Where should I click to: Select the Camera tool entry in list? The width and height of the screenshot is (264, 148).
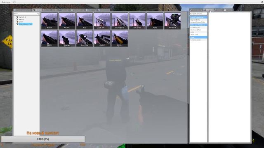point(198,40)
